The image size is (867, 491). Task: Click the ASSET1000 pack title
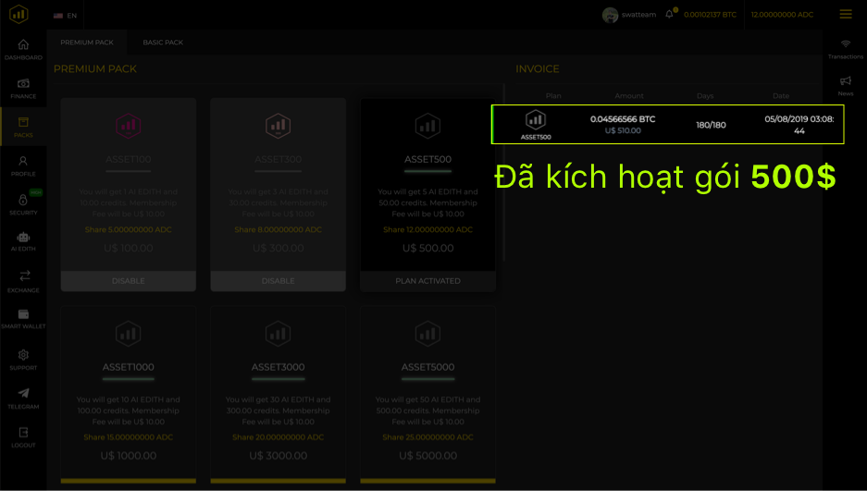(x=129, y=367)
